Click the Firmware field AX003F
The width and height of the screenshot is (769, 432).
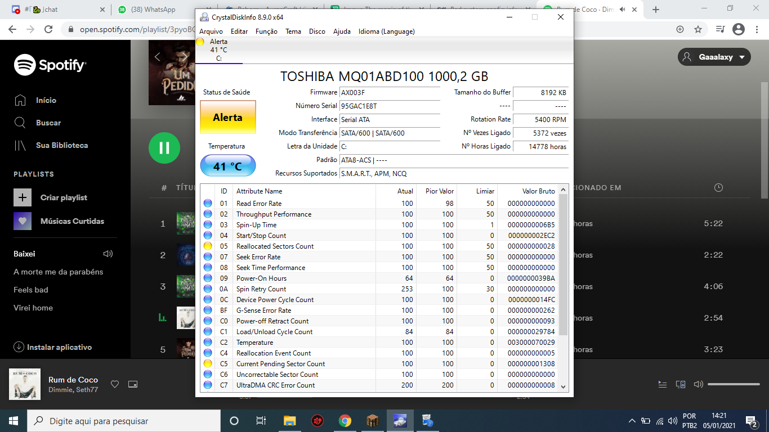coord(390,92)
